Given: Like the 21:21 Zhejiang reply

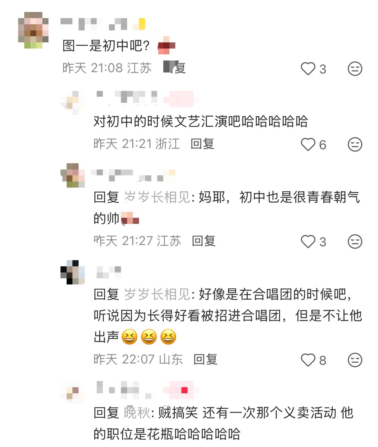Looking at the screenshot, I should [308, 144].
